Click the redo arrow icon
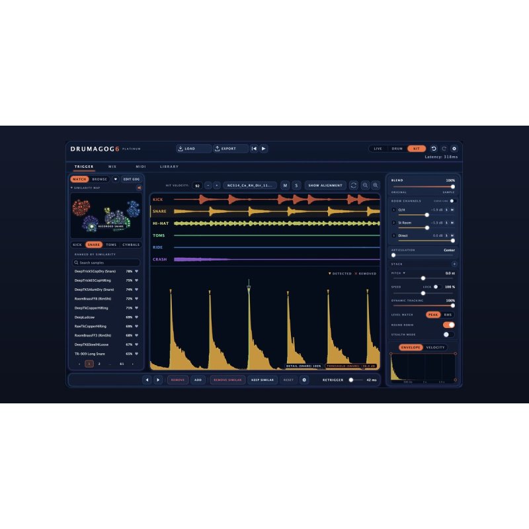The height and width of the screenshot is (529, 529). coord(444,148)
